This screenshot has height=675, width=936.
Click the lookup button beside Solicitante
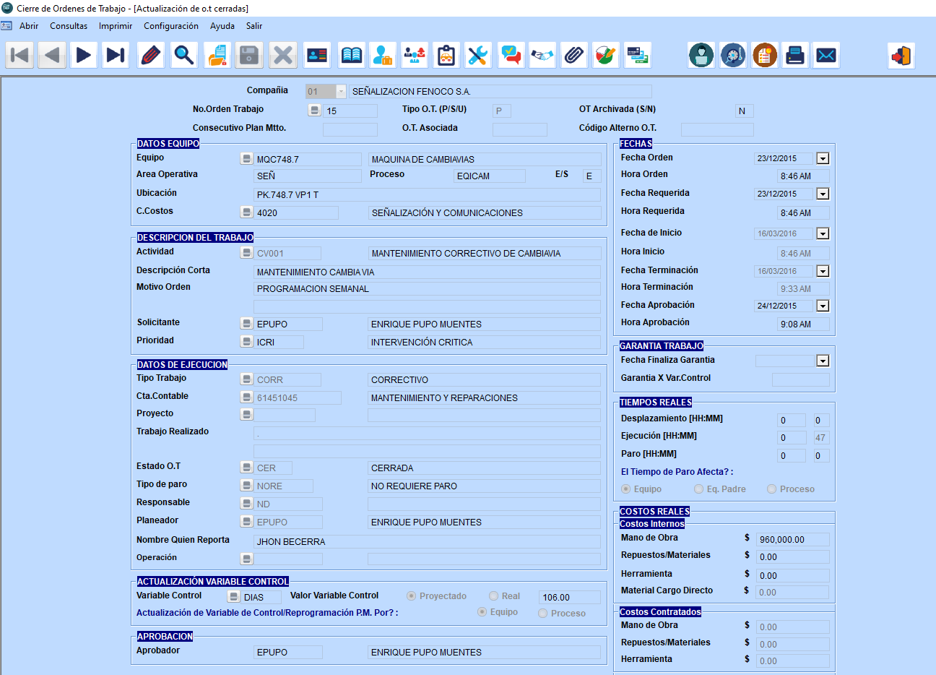pos(246,323)
